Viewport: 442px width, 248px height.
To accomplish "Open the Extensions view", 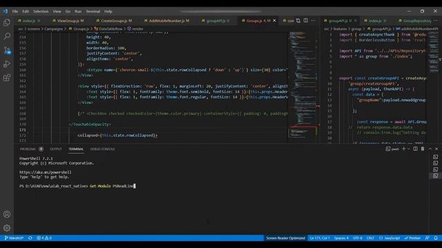I will click(7, 78).
